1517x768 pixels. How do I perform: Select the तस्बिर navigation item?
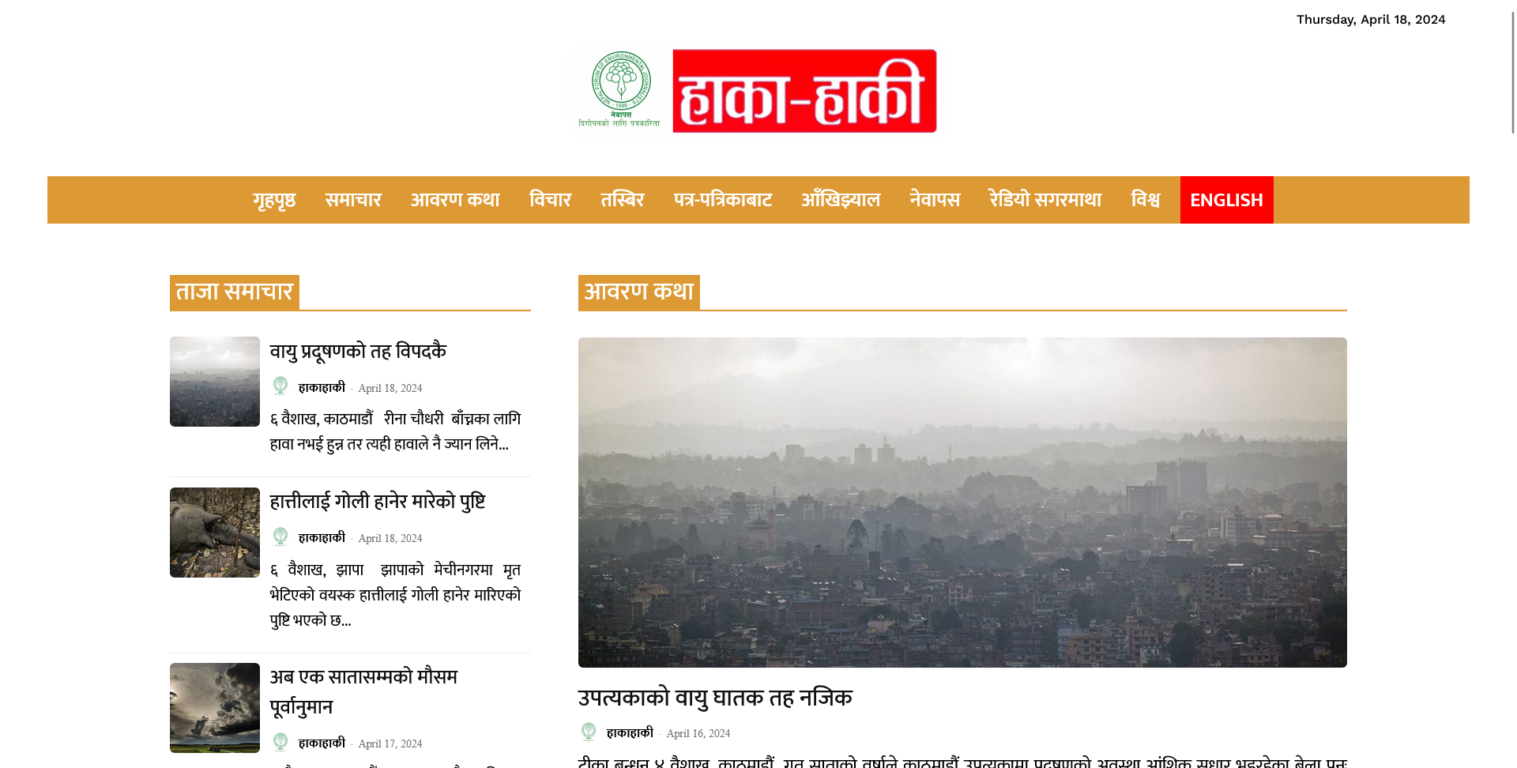click(x=623, y=200)
